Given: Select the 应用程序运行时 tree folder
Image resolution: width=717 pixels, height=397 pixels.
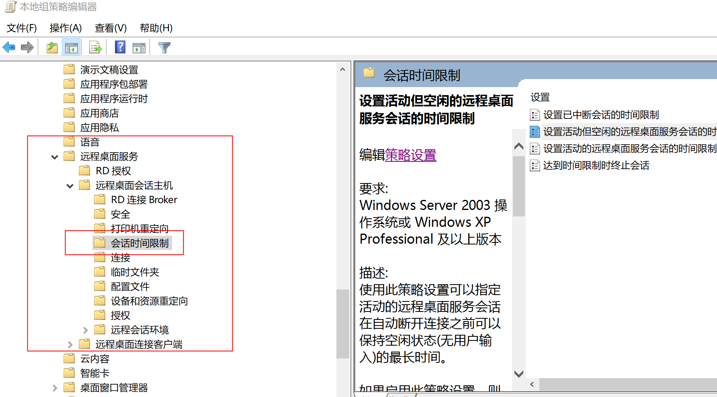Looking at the screenshot, I should pyautogui.click(x=114, y=99).
